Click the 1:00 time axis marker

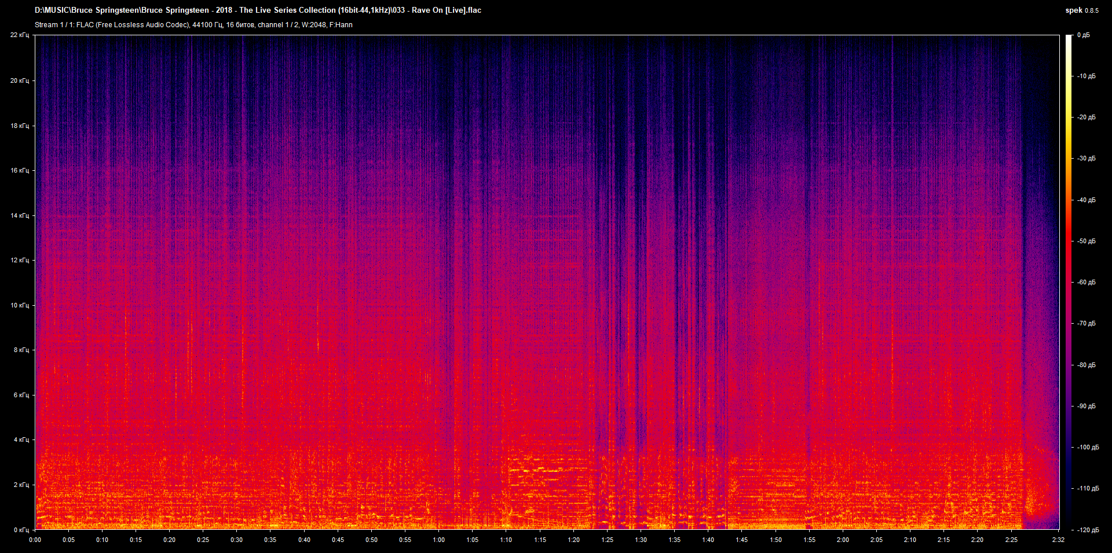click(439, 540)
